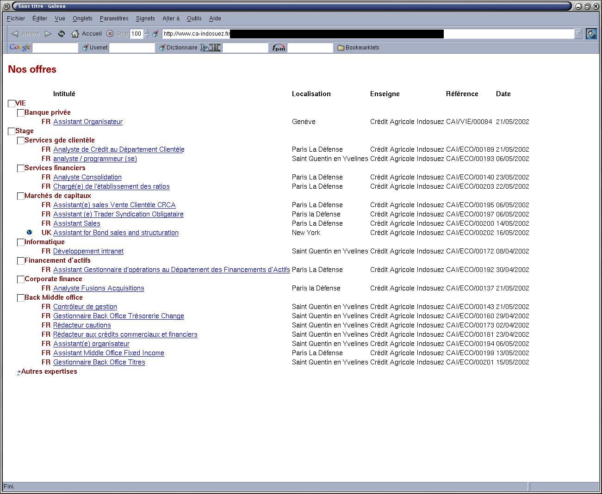The height and width of the screenshot is (494, 602).
Task: Open the Aide menu
Action: point(215,19)
